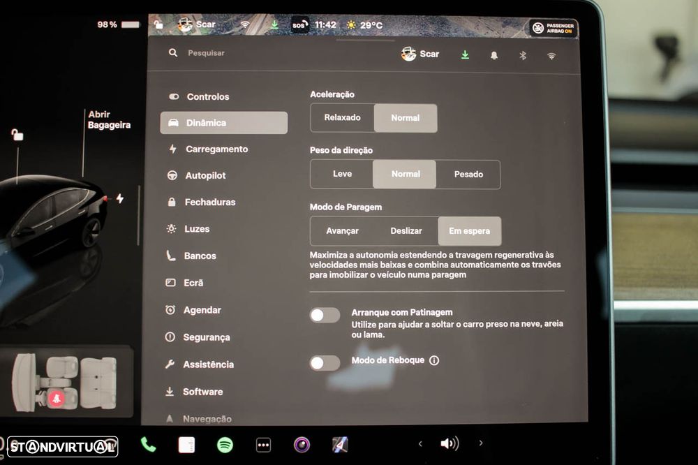
Task: Open the three-dots app launcher
Action: pyautogui.click(x=264, y=445)
